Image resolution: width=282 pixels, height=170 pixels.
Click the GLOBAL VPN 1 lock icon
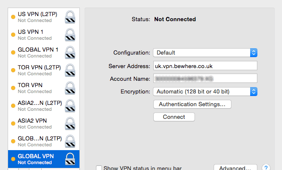70,52
